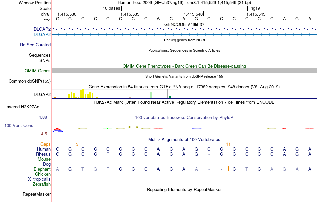Click the red-blue stacked conservation logo at left
317x202 pixels.
(x=58, y=130)
